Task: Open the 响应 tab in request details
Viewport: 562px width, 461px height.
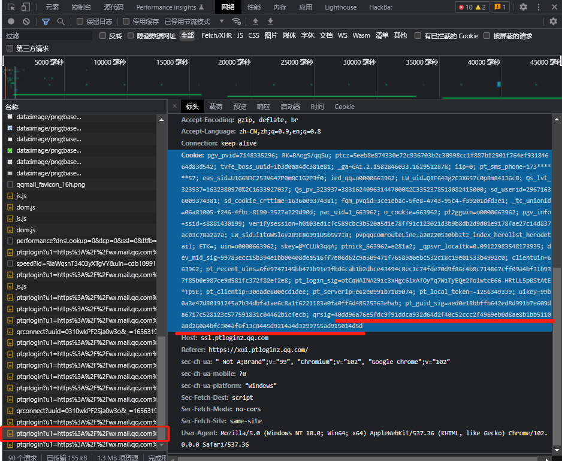Action: pyautogui.click(x=263, y=107)
